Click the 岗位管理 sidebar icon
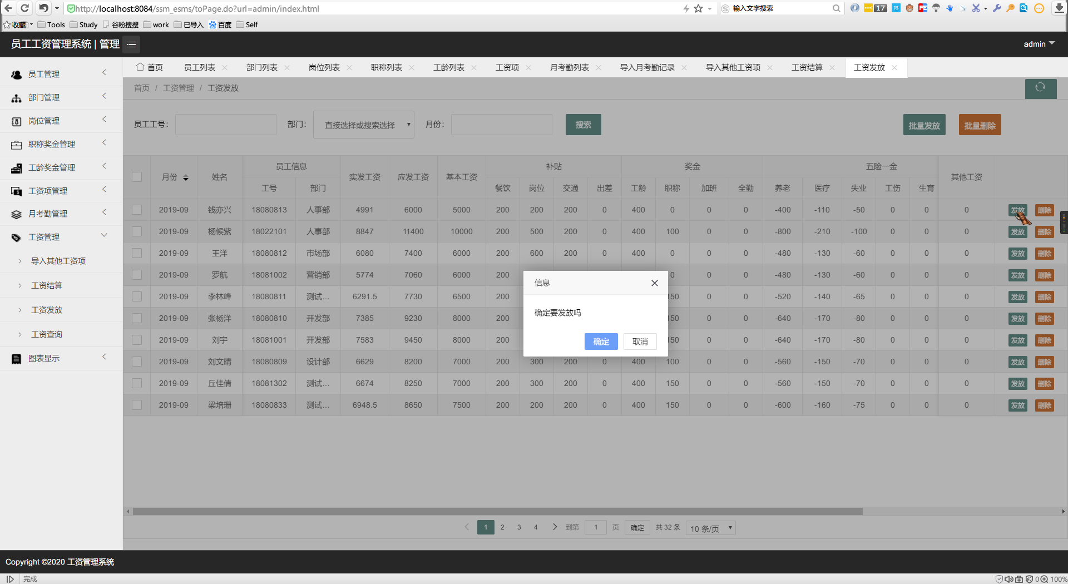1068x584 pixels. tap(17, 121)
